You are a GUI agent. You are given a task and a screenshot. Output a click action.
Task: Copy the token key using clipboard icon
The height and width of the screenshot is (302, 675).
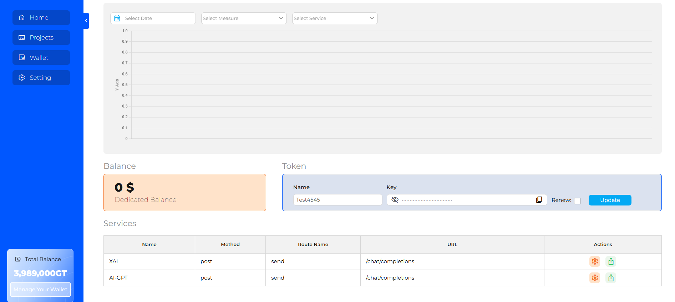[x=539, y=200]
